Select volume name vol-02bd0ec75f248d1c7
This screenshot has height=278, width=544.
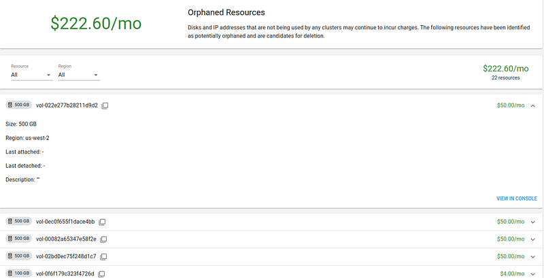(x=66, y=256)
